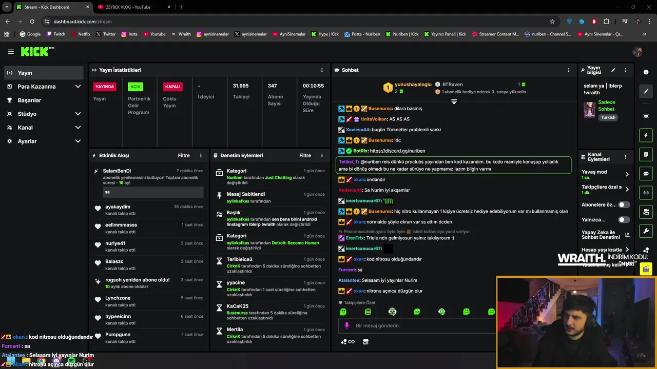Click the Turkish language tag
Viewport: 657px width, 369px height.
pyautogui.click(x=608, y=117)
